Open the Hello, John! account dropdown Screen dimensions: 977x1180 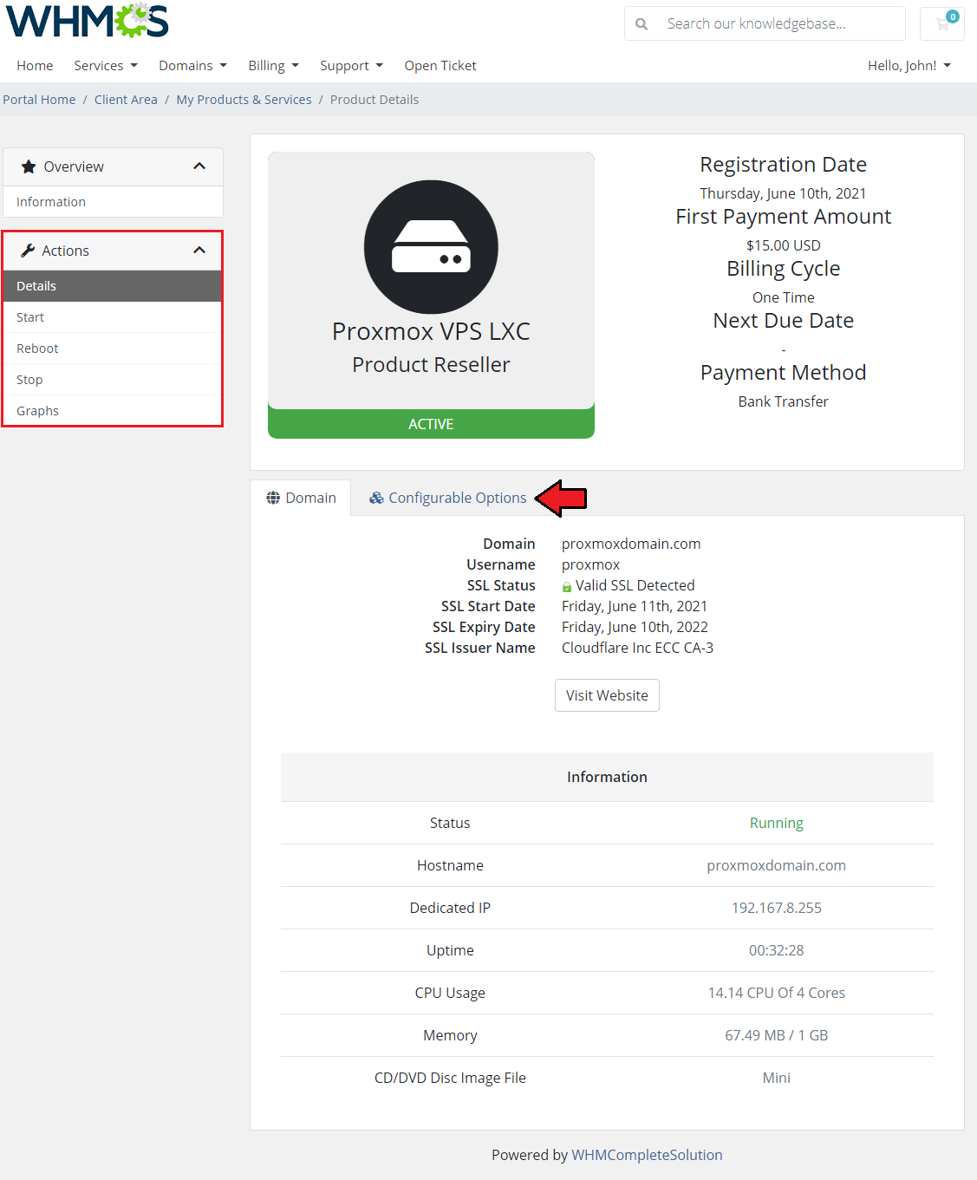(909, 66)
